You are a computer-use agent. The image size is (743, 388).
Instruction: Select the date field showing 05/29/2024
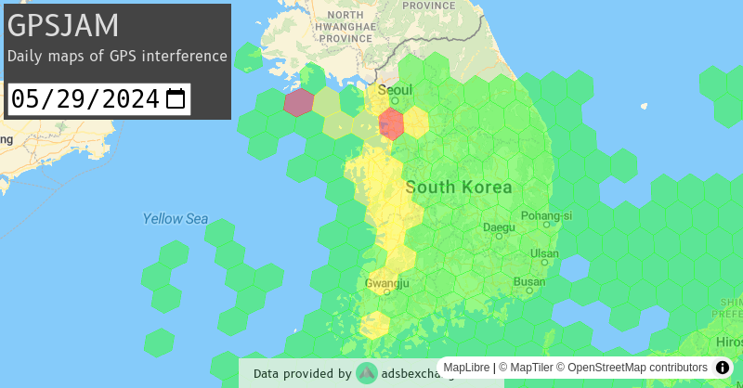99,99
